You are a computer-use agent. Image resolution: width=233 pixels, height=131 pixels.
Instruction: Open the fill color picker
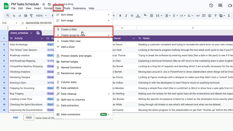(x=145, y=15)
